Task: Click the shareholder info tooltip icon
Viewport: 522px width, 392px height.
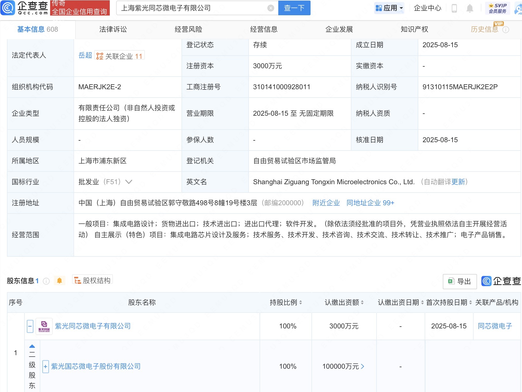Action: 46,281
